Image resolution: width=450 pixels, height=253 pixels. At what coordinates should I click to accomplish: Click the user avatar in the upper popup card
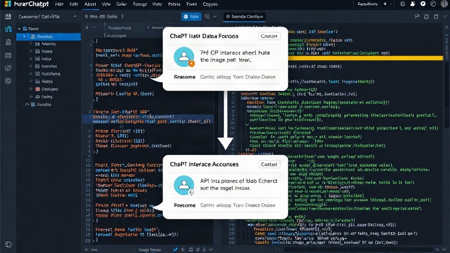[x=184, y=57]
